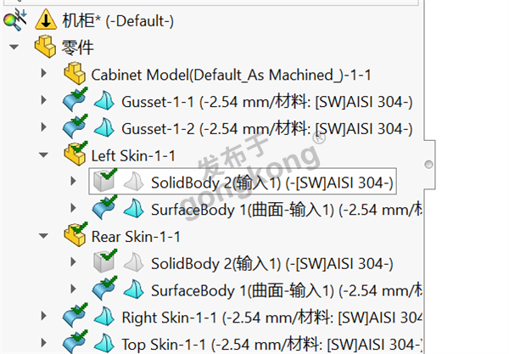The width and height of the screenshot is (509, 354).
Task: Expand the Cabinet Model node
Action: 44,75
